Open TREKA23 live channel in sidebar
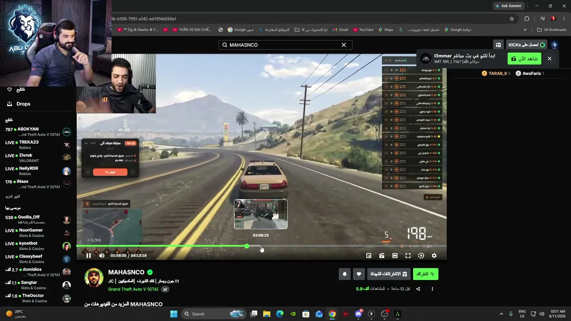The width and height of the screenshot is (571, 321). tap(37, 145)
